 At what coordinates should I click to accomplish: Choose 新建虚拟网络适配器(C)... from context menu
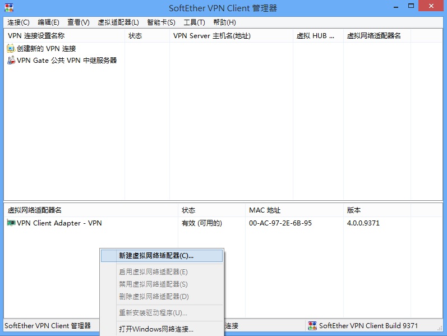tap(162, 256)
